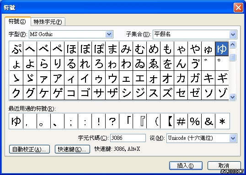246x175 pixels.
Task: Choose the ん character in the grid
Action: pos(181,64)
